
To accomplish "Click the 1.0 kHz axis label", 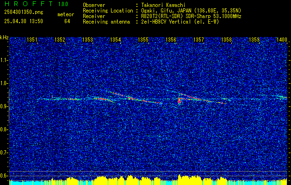I will coord(4,84).
